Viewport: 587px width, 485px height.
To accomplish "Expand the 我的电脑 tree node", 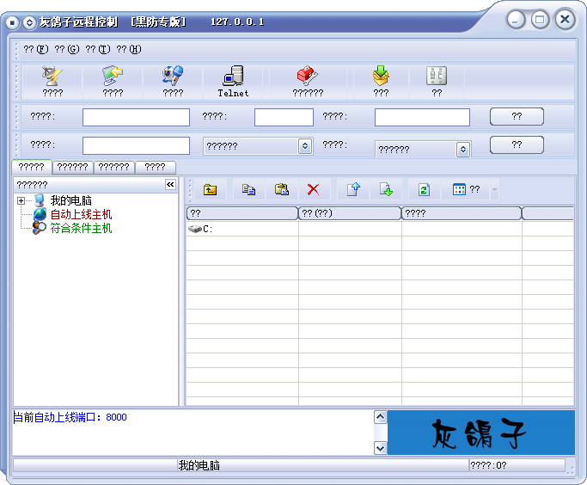I will point(21,200).
